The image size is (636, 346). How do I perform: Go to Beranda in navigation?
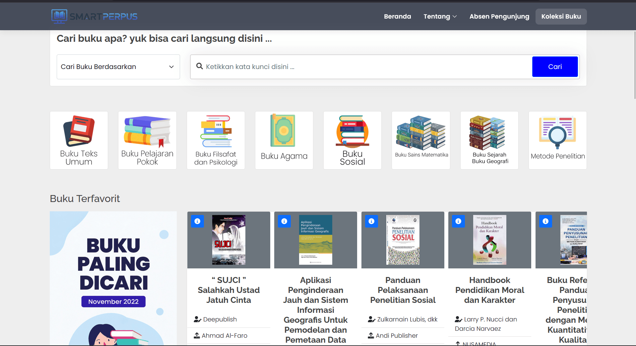(x=397, y=16)
